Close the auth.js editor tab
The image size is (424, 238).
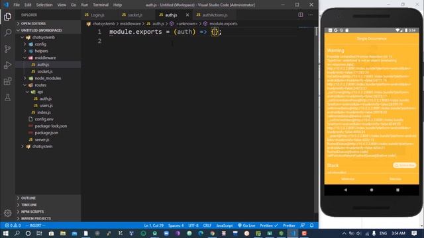click(x=187, y=15)
